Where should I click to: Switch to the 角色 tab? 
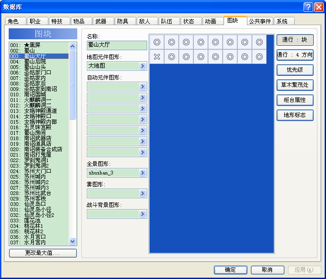click(x=16, y=21)
